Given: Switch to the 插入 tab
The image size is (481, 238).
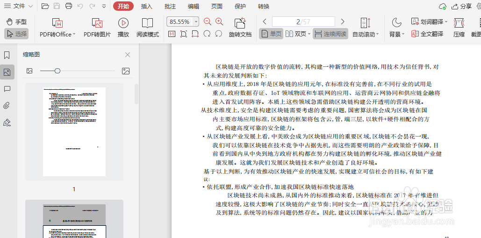Looking at the screenshot, I should [x=147, y=7].
